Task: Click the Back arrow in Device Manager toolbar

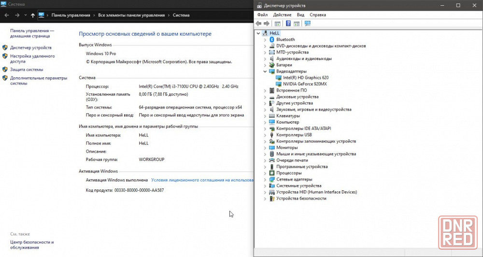Action: click(258, 23)
